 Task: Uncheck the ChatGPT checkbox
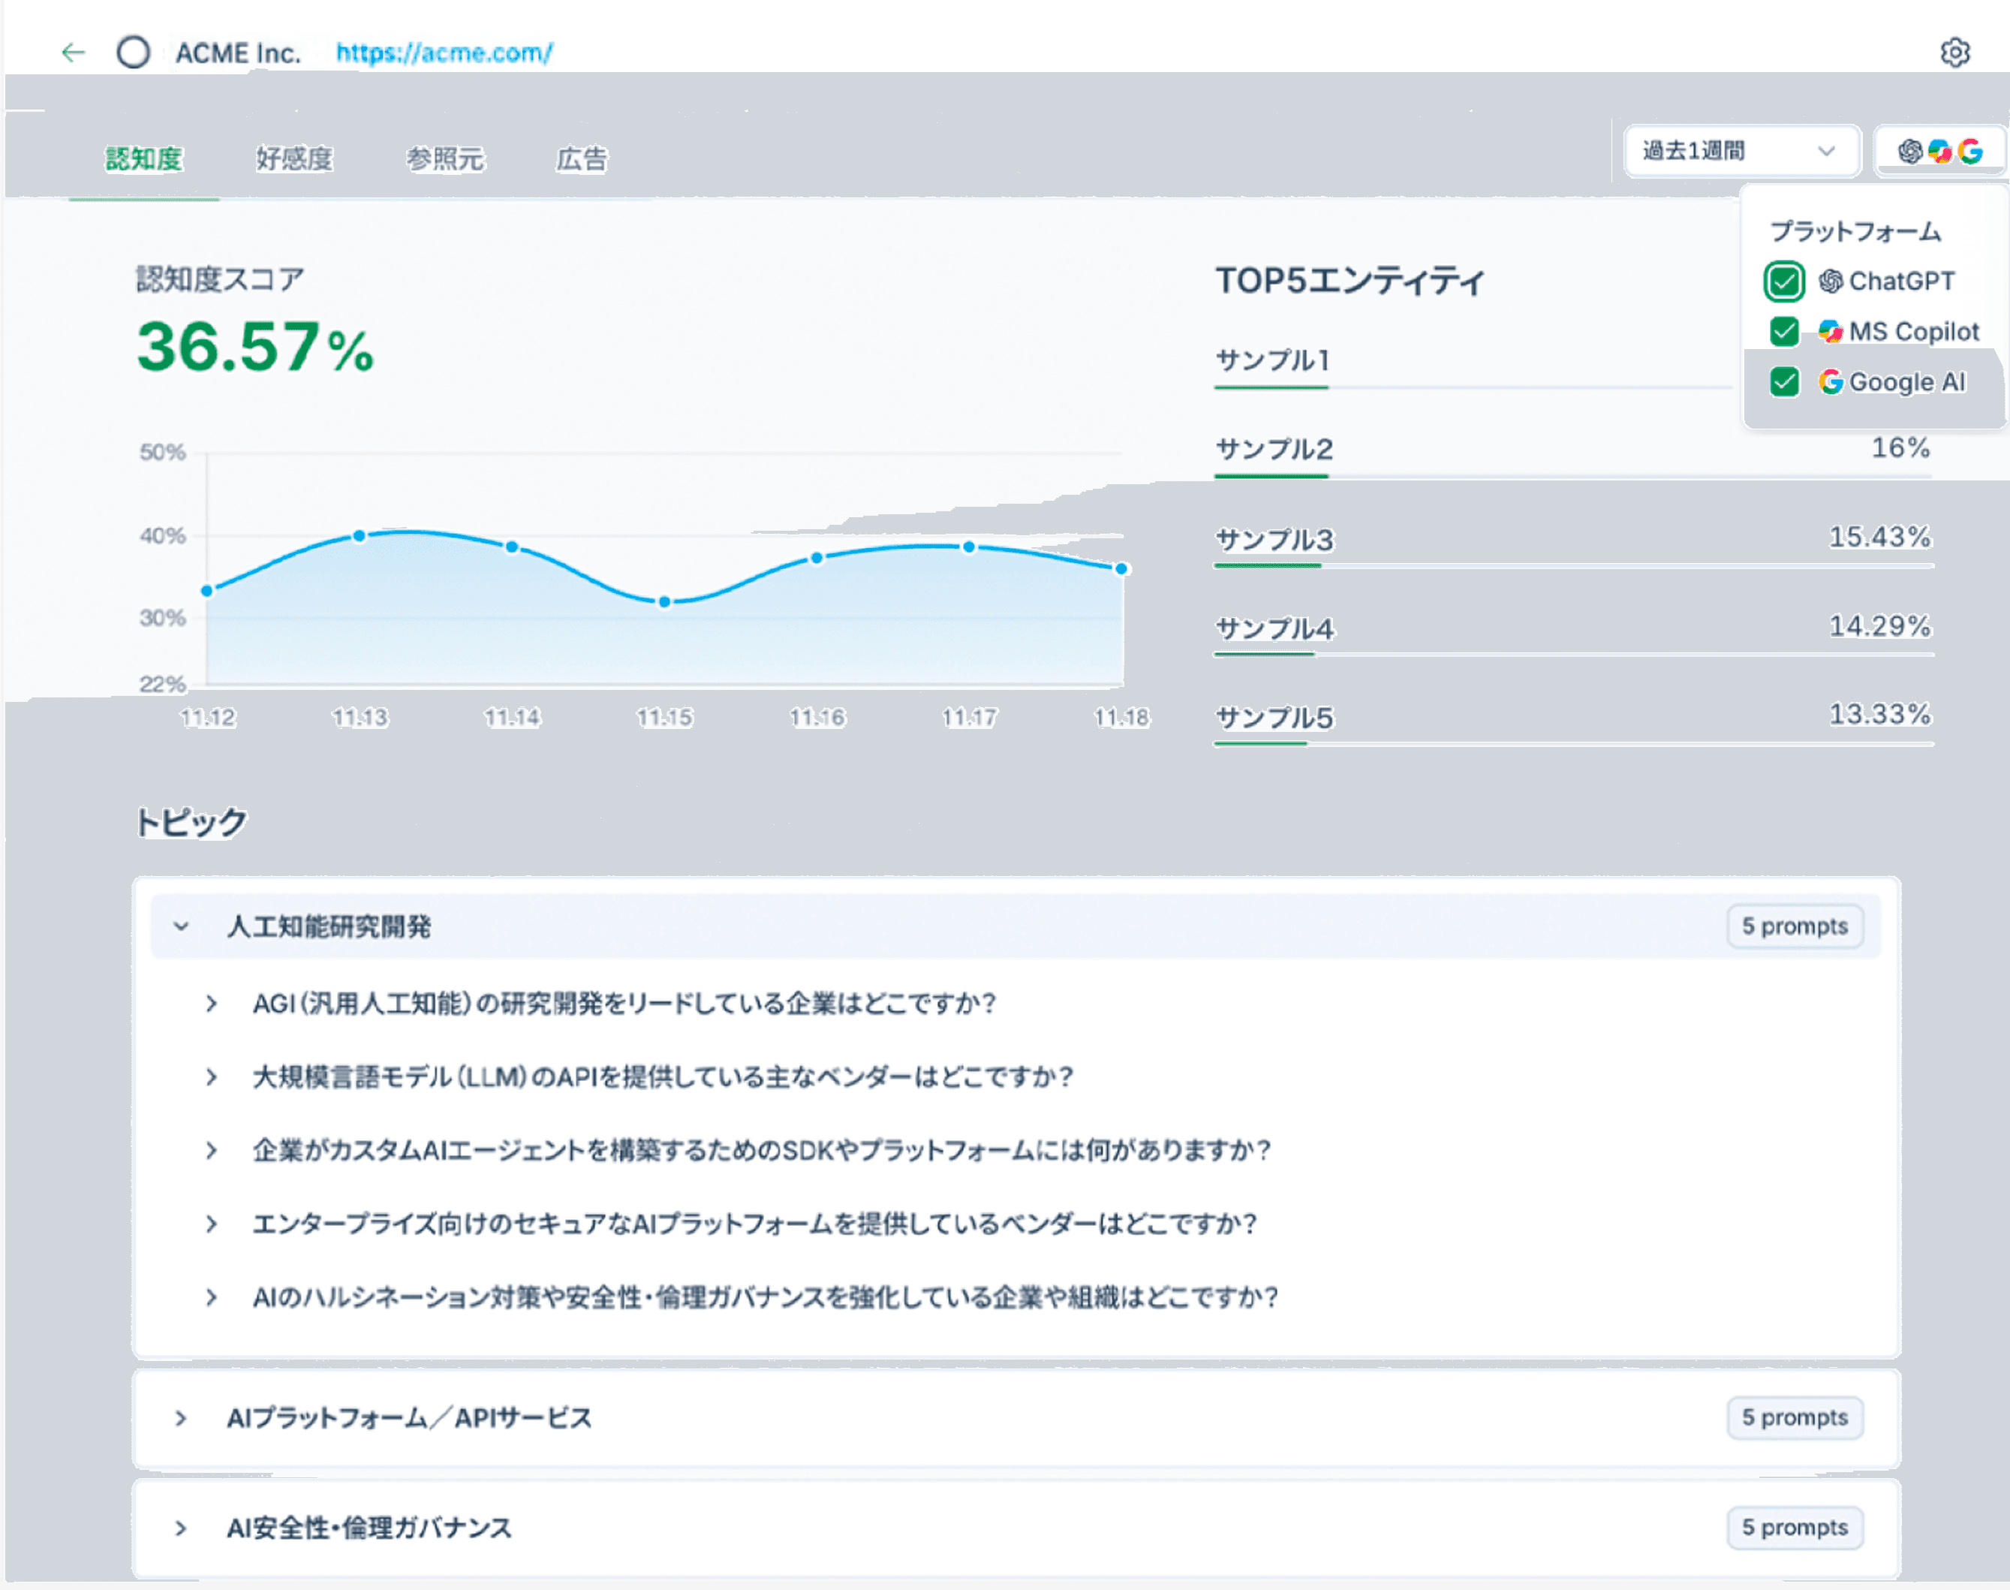coord(1784,281)
